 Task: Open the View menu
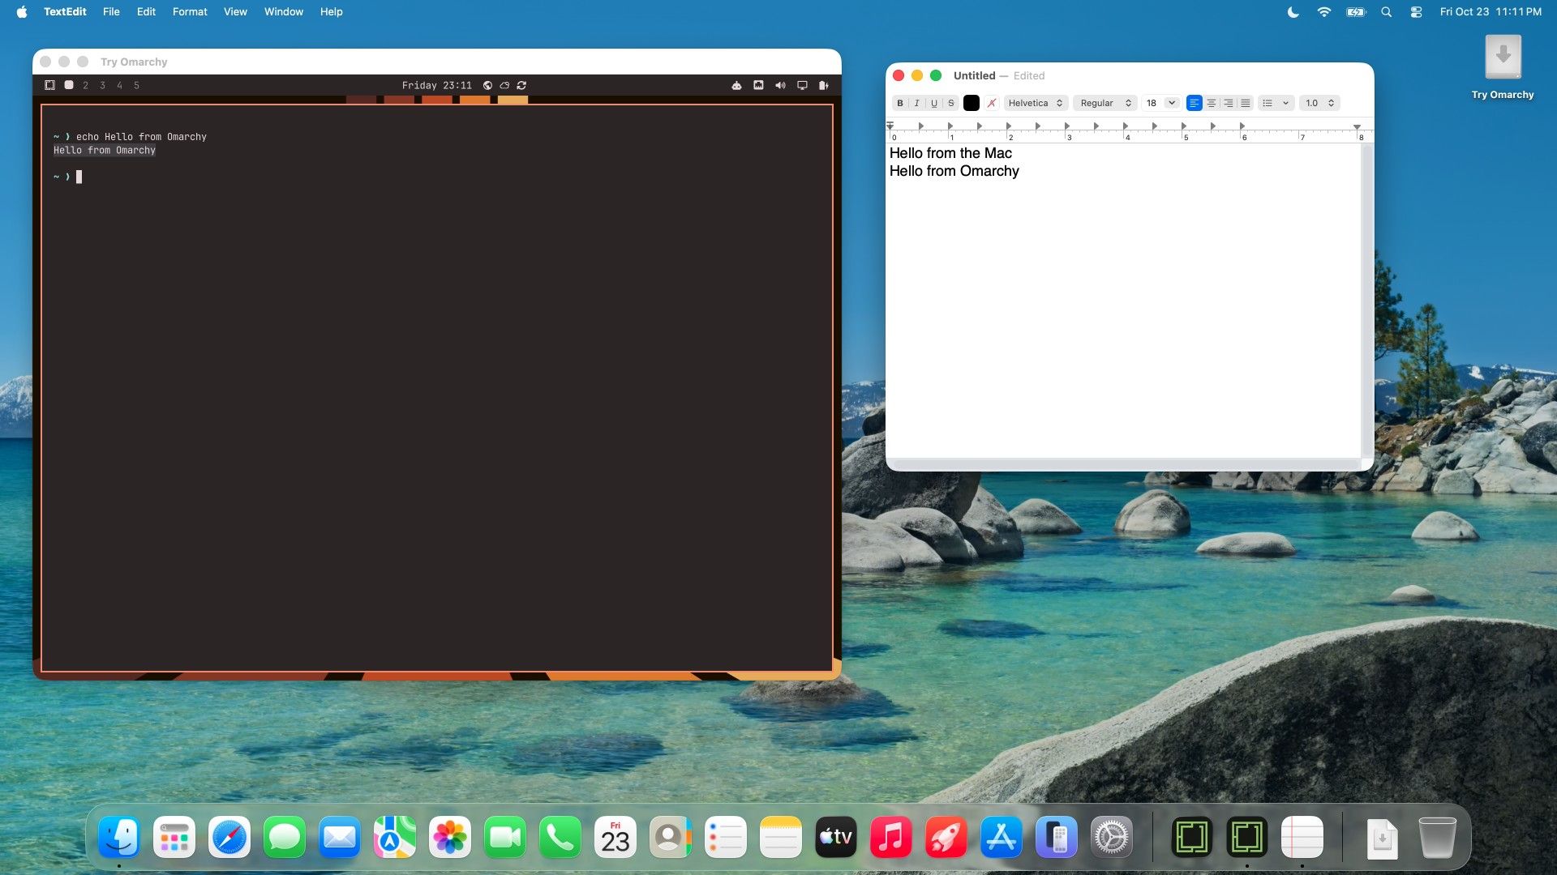point(235,11)
